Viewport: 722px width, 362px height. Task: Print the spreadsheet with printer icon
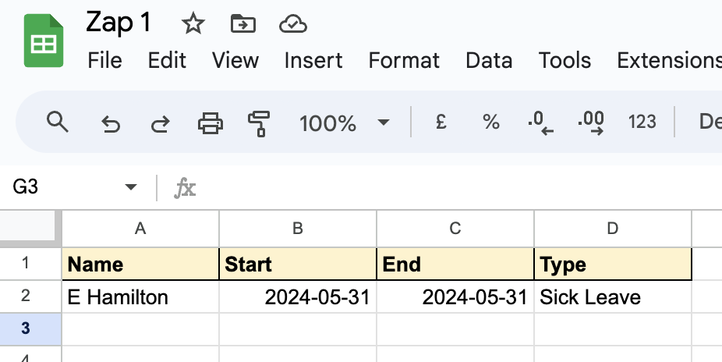pyautogui.click(x=211, y=123)
